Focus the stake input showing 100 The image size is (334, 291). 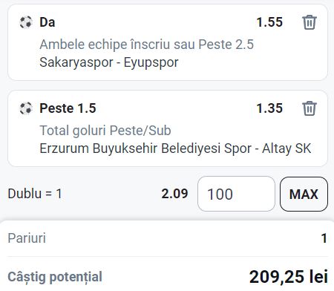coord(236,194)
